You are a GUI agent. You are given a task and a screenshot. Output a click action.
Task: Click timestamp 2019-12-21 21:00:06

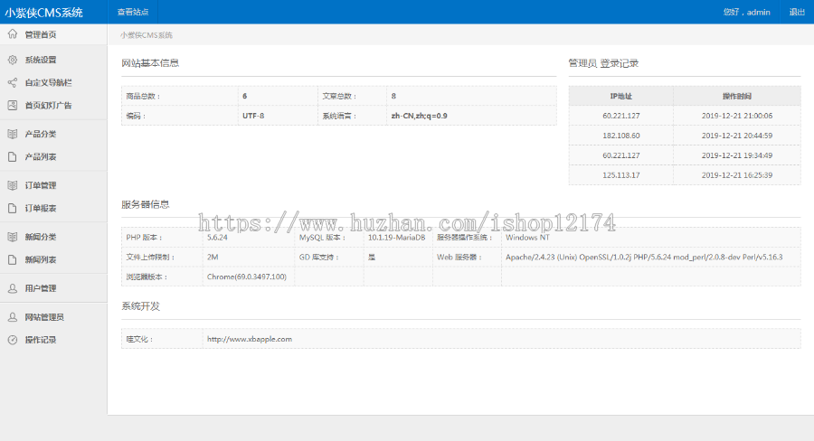(x=736, y=116)
